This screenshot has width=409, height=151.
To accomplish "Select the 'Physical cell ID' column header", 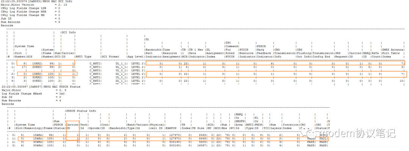I will pyautogui.click(x=157, y=127).
